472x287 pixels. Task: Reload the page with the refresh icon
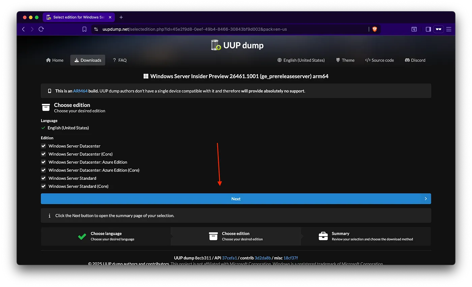point(41,29)
